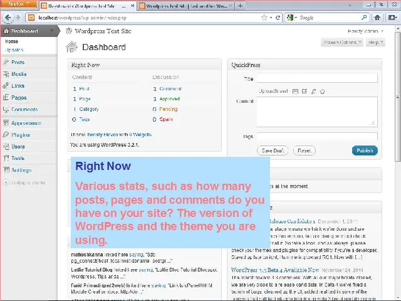Select Updates in the Dashboard submenu
The width and height of the screenshot is (401, 301).
click(14, 50)
